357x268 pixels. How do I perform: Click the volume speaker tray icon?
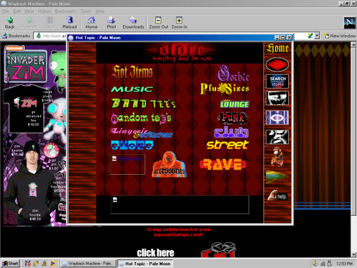pos(315,263)
